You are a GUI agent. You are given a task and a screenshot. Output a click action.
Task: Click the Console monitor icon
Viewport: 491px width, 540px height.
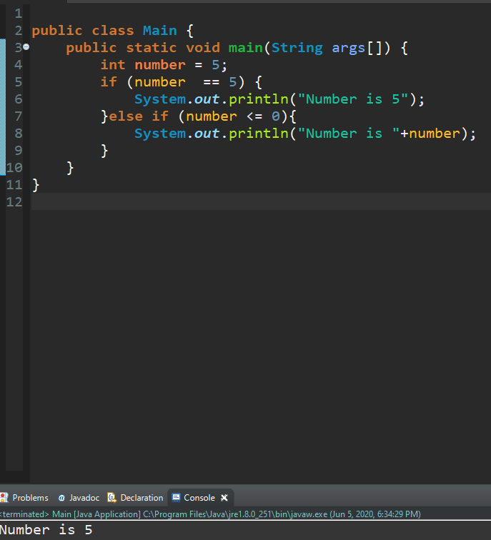(177, 498)
